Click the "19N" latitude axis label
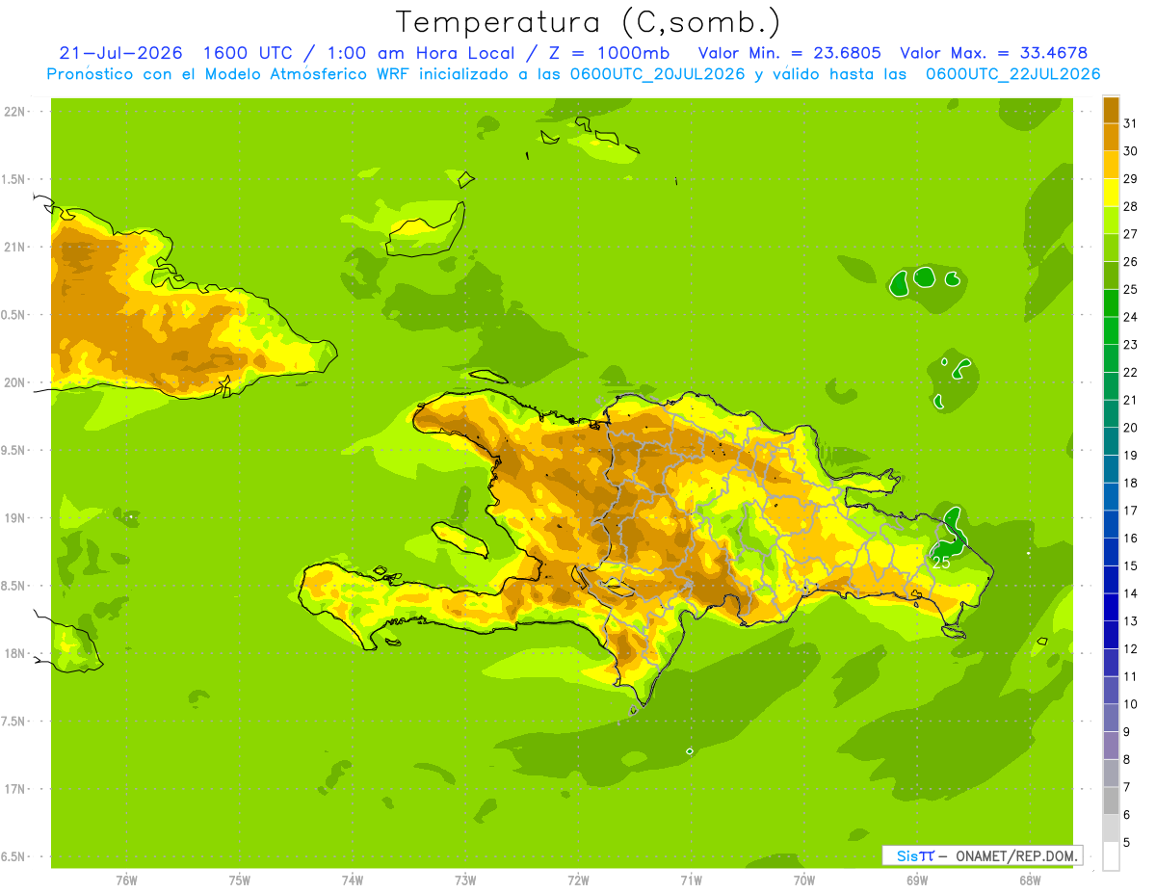1156x893 pixels. click(14, 517)
